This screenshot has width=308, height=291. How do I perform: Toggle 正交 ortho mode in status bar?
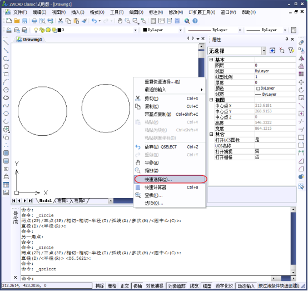tap(125, 285)
